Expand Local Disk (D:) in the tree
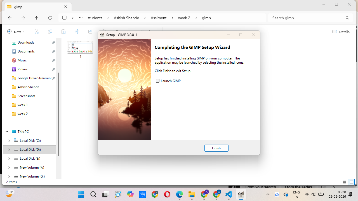This screenshot has height=201, width=358. tap(9, 150)
